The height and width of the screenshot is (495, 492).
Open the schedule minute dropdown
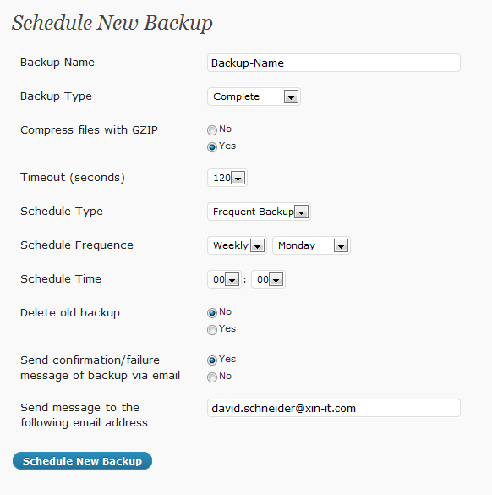[268, 279]
